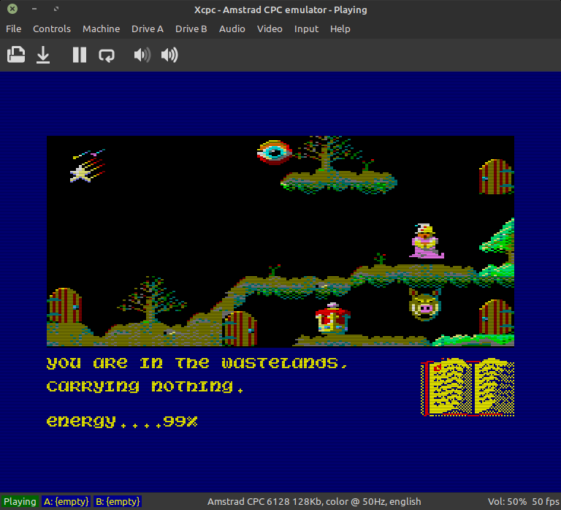Image resolution: width=561 pixels, height=510 pixels.
Task: Decrease volume with the quieter speaker icon
Action: tap(142, 55)
